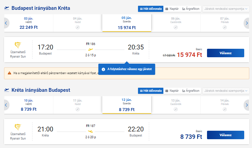
Task: Switch return view to Árgrafikon
Action: (x=191, y=91)
